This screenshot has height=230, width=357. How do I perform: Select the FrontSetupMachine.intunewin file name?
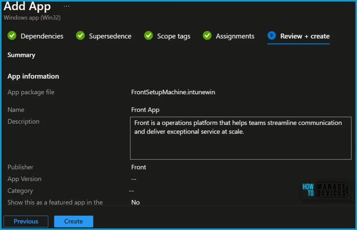click(x=173, y=92)
